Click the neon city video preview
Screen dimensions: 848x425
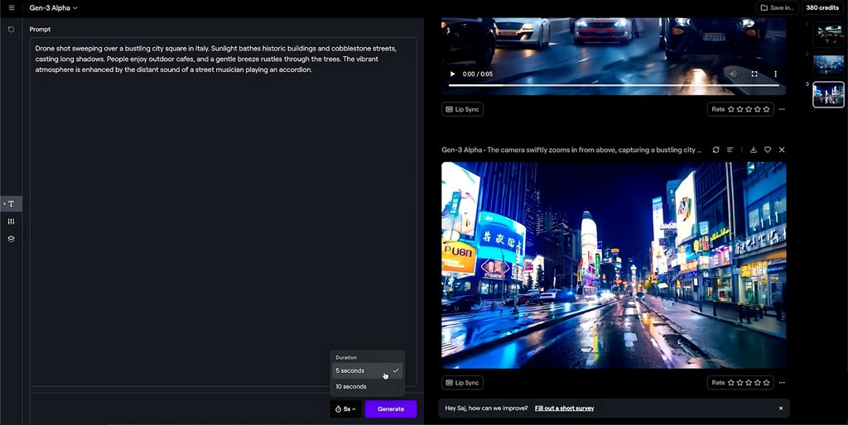614,265
